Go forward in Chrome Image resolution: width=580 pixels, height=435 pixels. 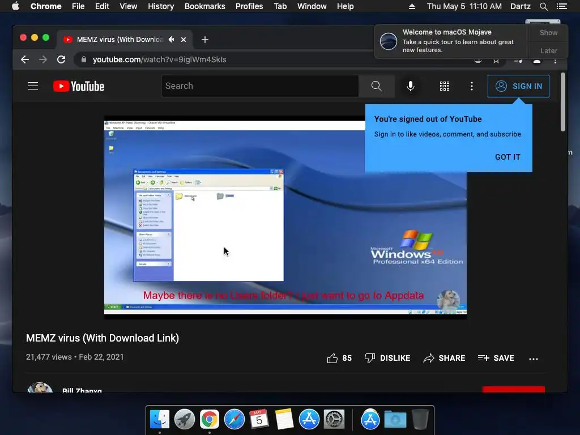click(x=43, y=59)
